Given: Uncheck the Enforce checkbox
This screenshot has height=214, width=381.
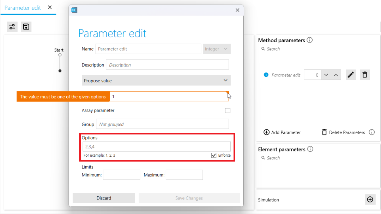Looking at the screenshot, I should (x=214, y=155).
